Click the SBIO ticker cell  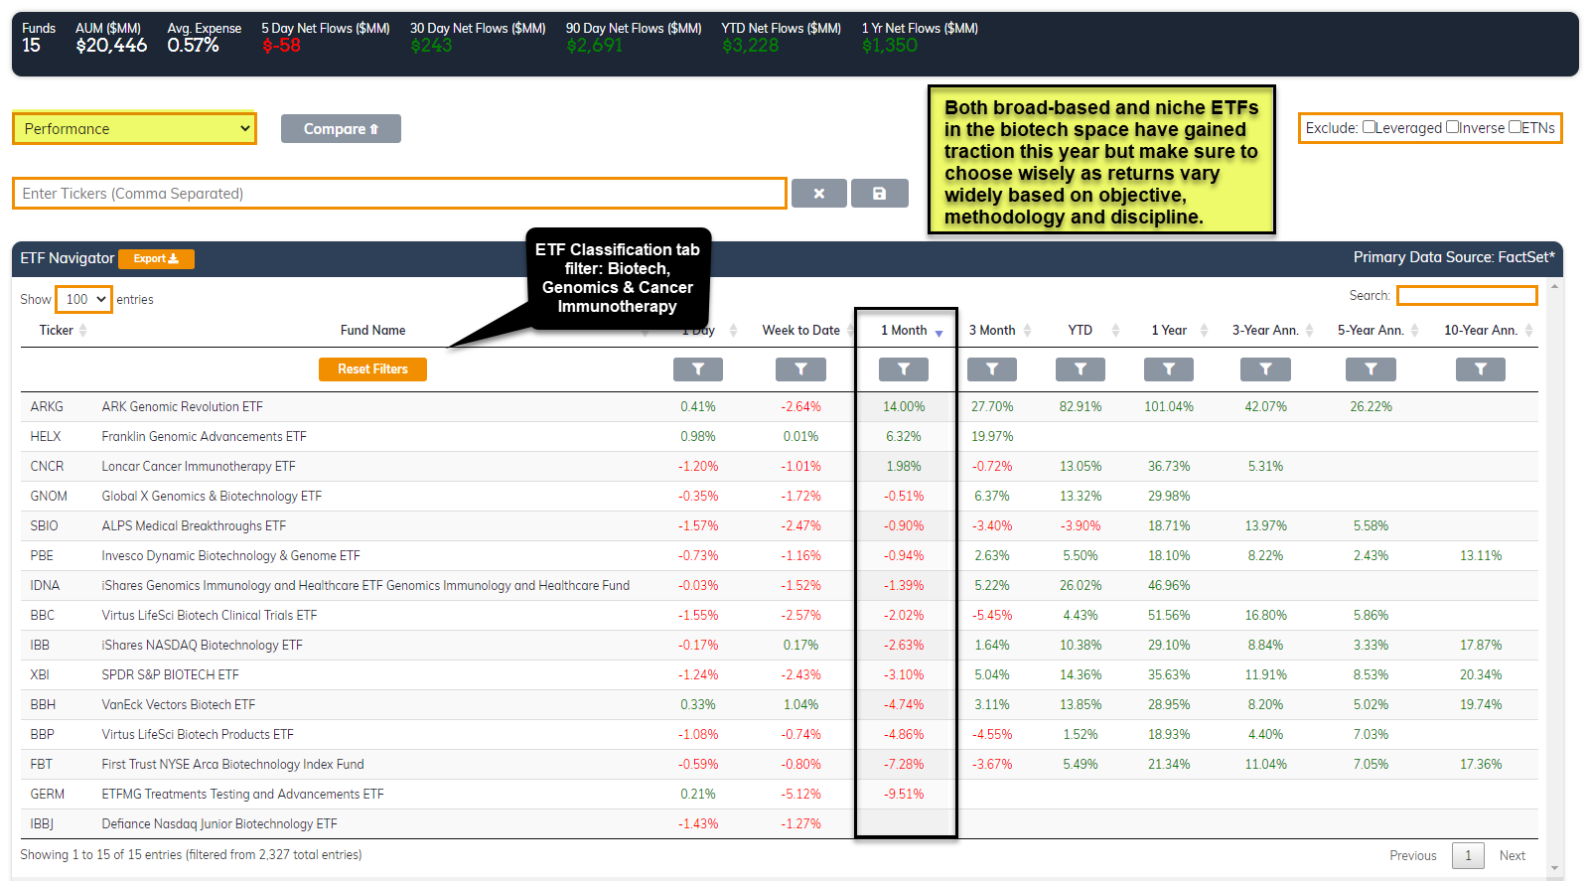(44, 526)
